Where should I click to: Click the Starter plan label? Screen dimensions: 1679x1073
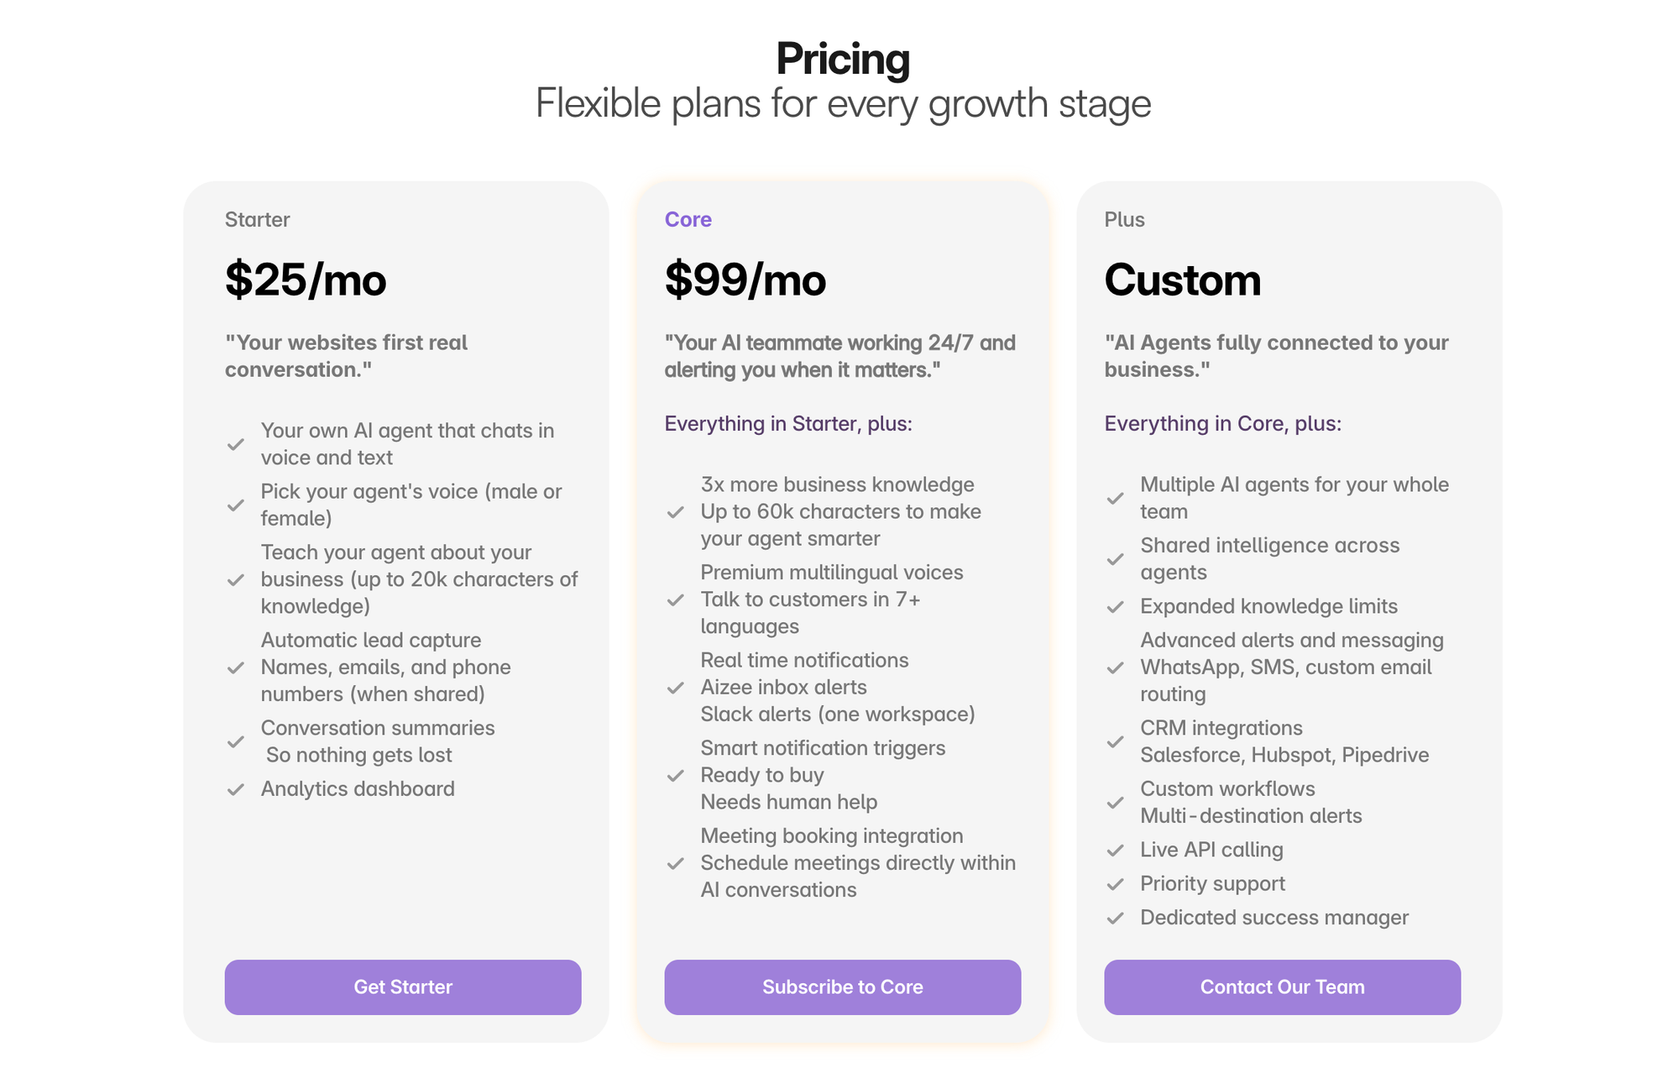click(x=257, y=219)
